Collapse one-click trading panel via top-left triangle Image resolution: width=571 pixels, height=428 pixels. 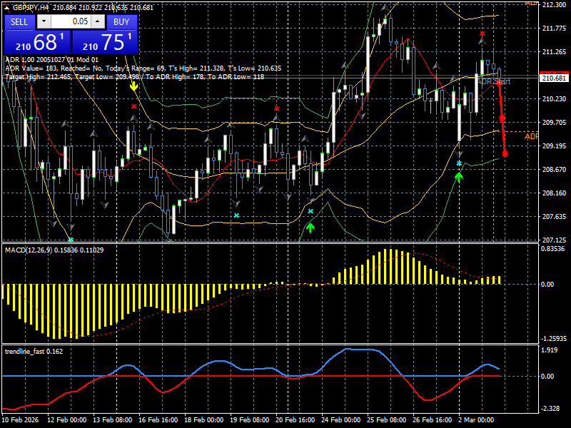[x=8, y=7]
